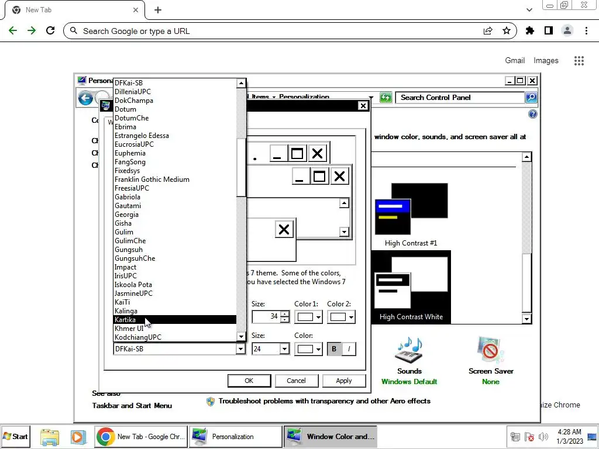Launch Windows Media Player from taskbar
Viewport: 599px width, 449px height.
point(79,437)
